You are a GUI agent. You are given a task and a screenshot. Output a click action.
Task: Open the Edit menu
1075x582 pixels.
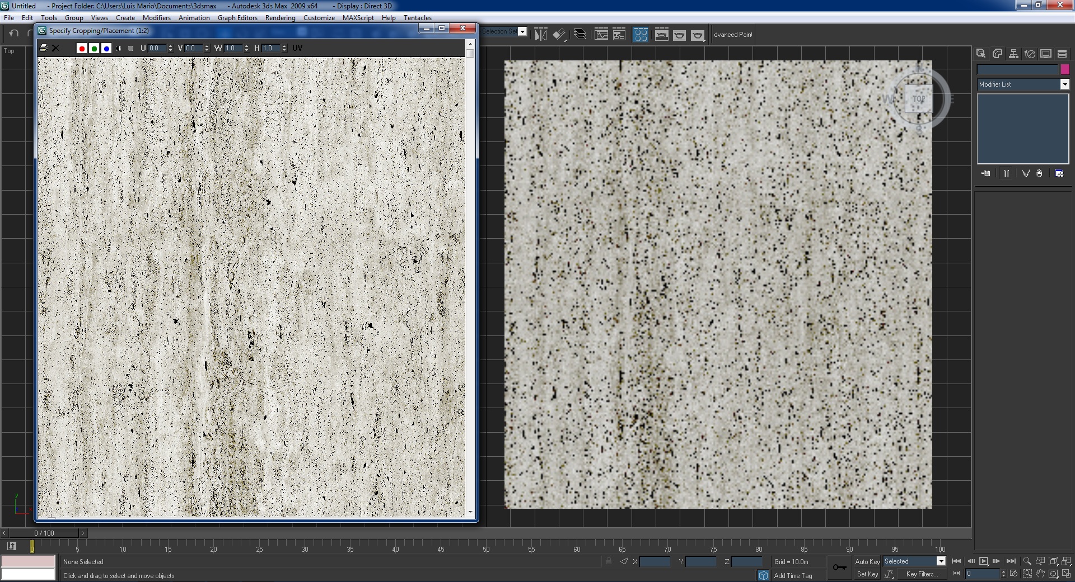27,18
